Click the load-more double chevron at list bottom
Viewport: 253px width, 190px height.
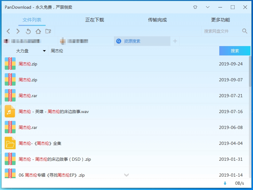[126, 175]
